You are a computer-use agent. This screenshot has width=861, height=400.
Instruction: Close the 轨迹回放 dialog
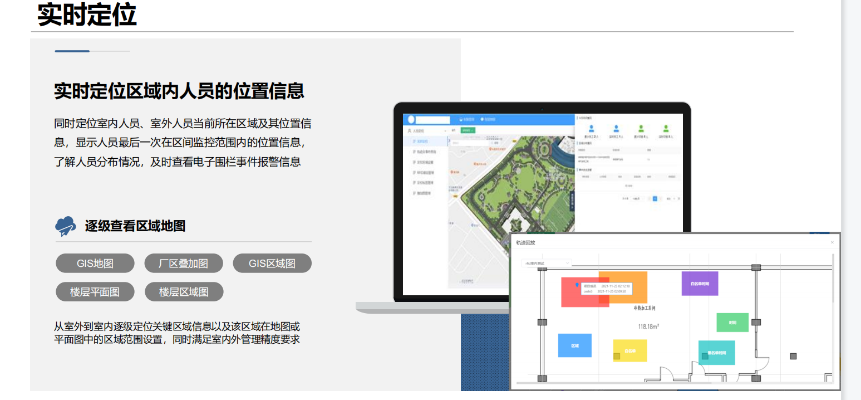pos(832,242)
